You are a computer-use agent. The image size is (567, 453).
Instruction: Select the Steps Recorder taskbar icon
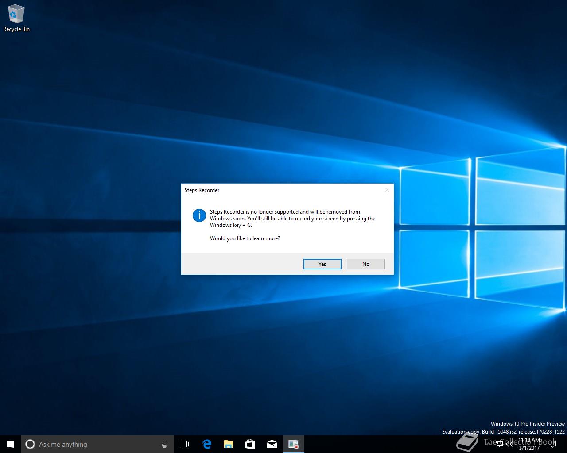pyautogui.click(x=293, y=444)
